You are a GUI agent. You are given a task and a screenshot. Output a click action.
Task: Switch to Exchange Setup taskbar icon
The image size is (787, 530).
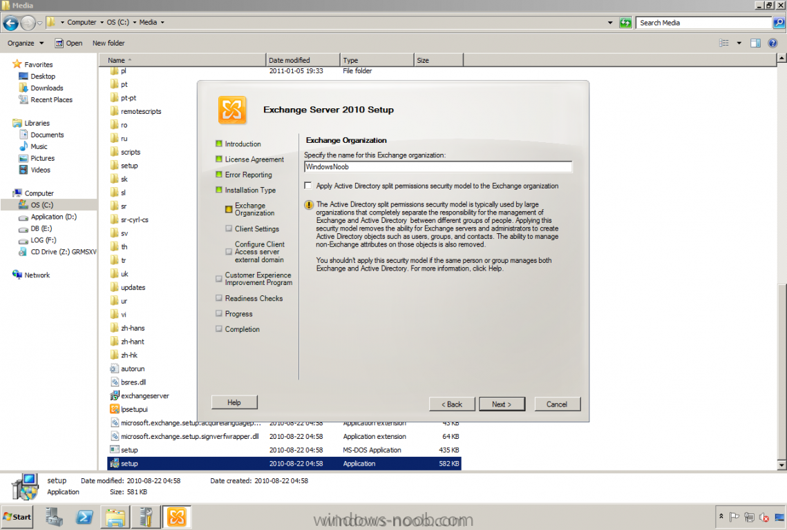[x=177, y=517]
